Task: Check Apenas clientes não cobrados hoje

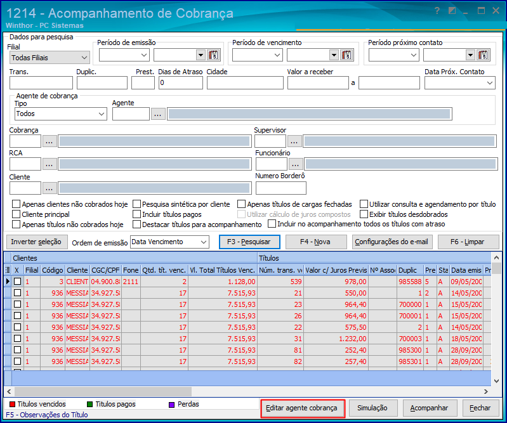Action: pos(16,204)
